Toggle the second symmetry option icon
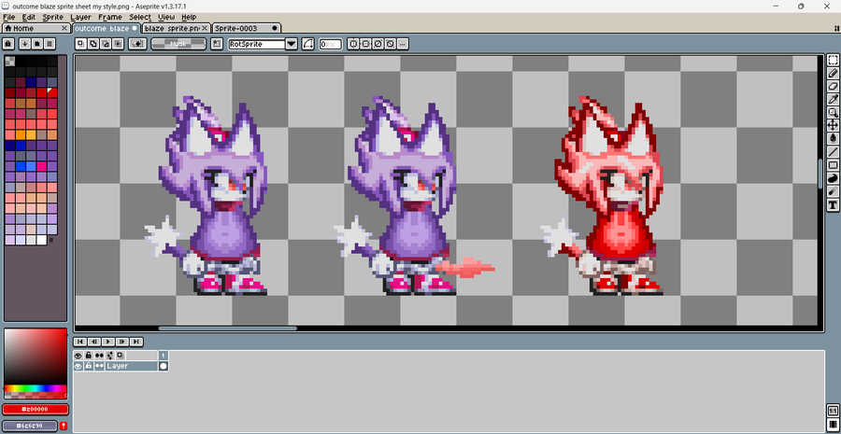The height and width of the screenshot is (434, 841). (x=365, y=44)
